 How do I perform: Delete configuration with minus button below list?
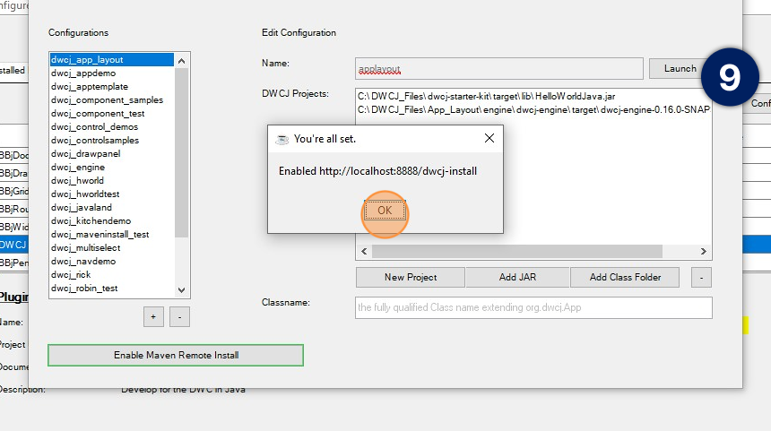(x=179, y=316)
